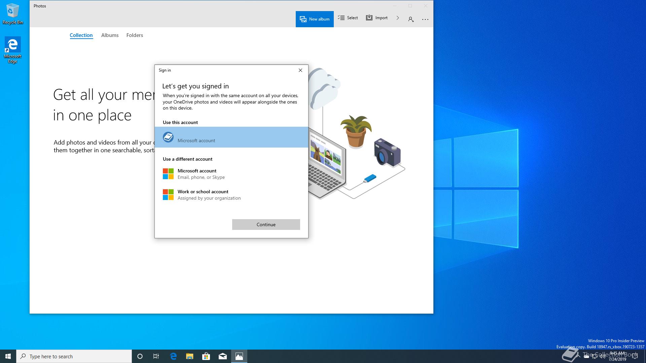Launch Edge from the taskbar

tap(173, 356)
